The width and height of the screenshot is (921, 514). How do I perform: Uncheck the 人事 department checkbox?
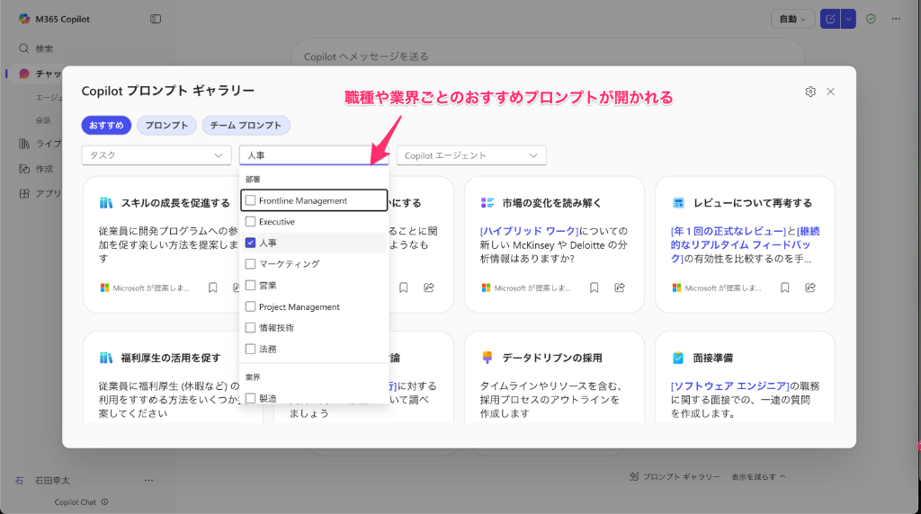[251, 243]
